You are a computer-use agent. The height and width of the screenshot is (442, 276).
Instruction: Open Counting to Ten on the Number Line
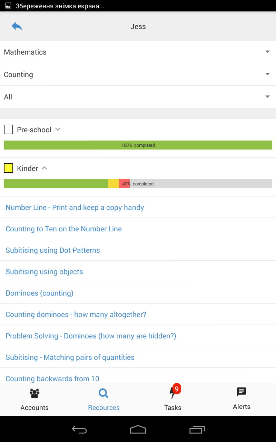click(x=63, y=229)
